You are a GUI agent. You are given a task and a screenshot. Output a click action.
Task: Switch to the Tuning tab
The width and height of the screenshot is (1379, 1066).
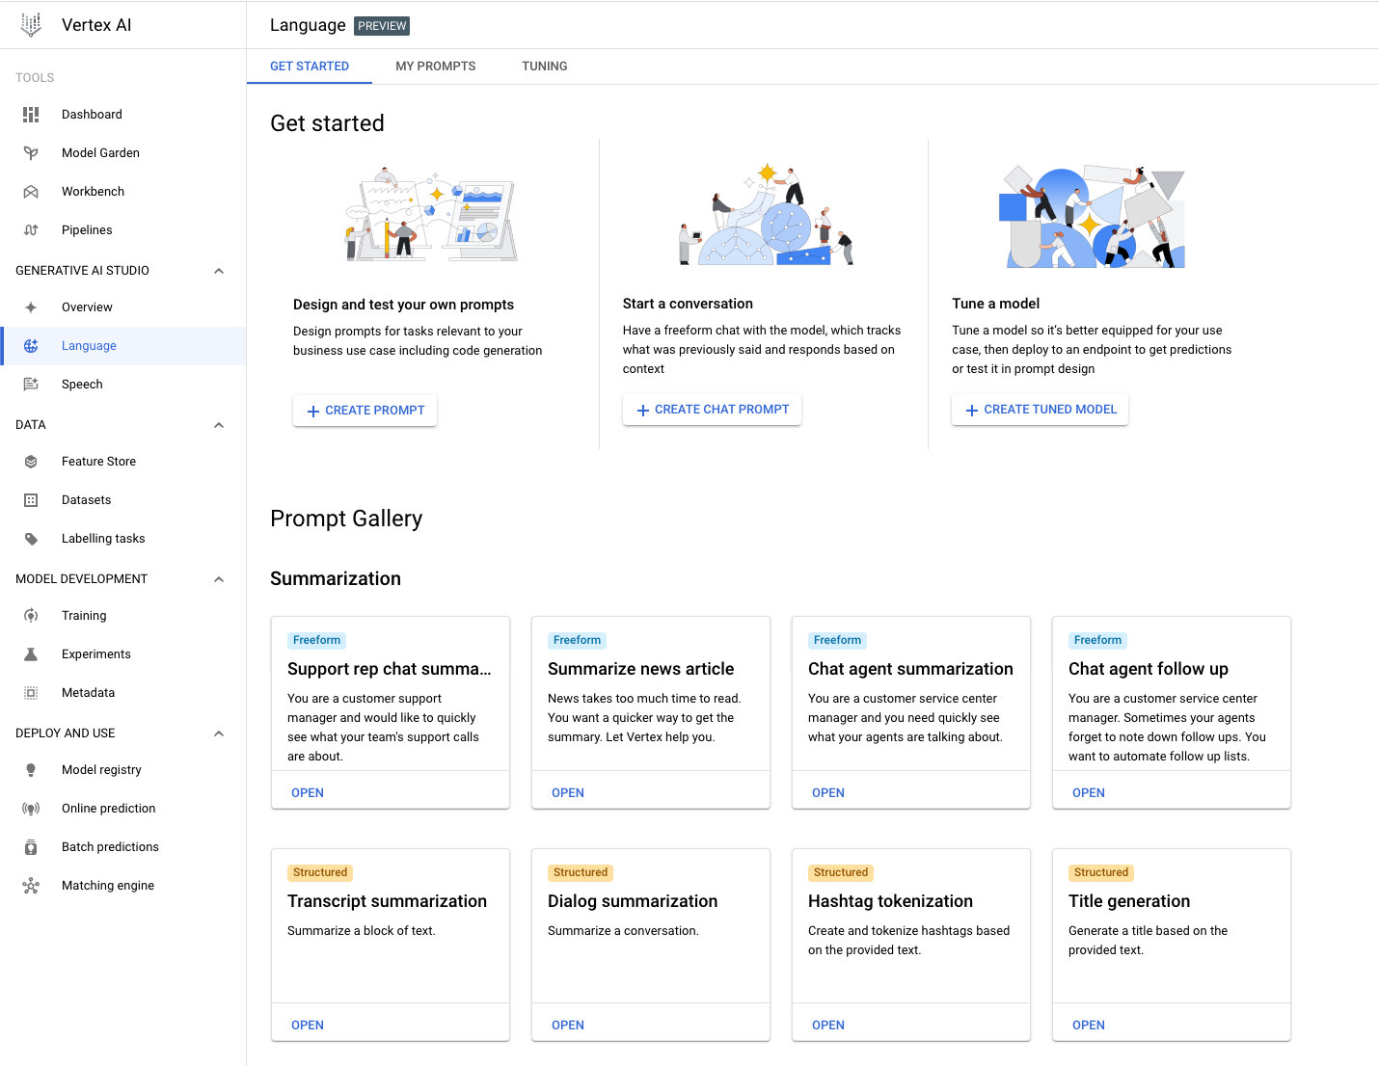(545, 67)
